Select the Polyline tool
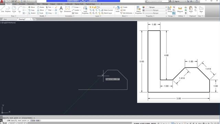Viewport: 220px width, 124px height. pos(8,9)
